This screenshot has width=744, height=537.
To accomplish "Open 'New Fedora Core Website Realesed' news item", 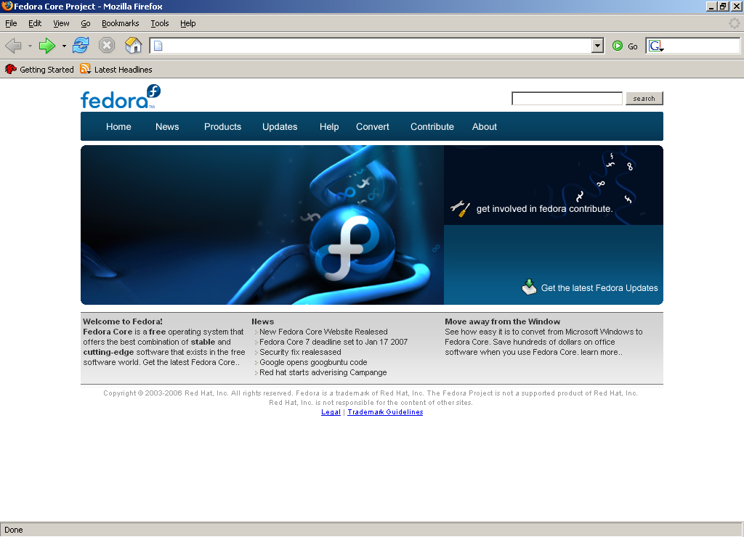I will [323, 332].
